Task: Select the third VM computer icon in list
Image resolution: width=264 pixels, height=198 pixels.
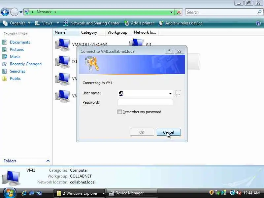Action: coord(62,79)
